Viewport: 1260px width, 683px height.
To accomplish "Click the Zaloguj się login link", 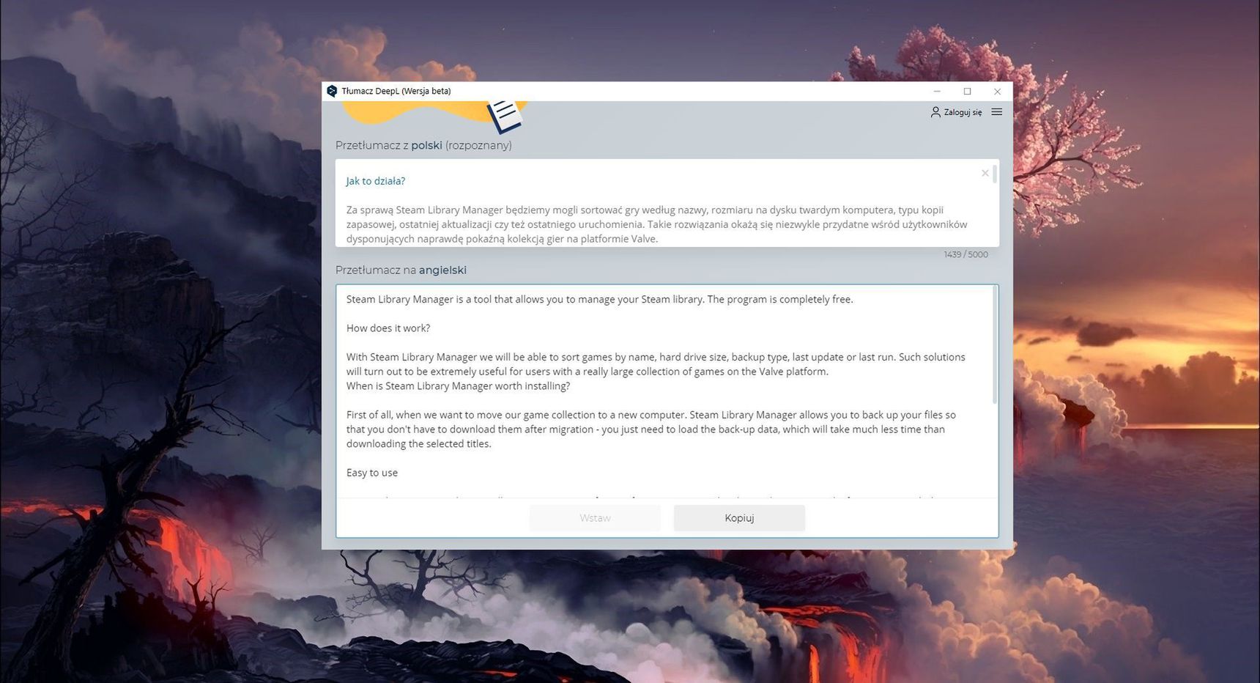I will click(x=956, y=112).
